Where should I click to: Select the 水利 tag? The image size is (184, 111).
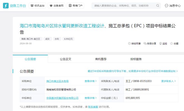[57, 39]
